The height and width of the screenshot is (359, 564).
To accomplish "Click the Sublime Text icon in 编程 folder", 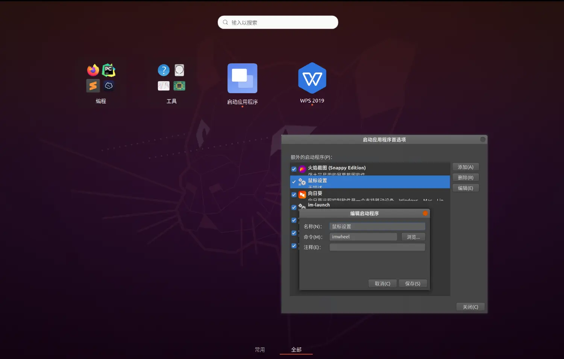I will [x=93, y=86].
